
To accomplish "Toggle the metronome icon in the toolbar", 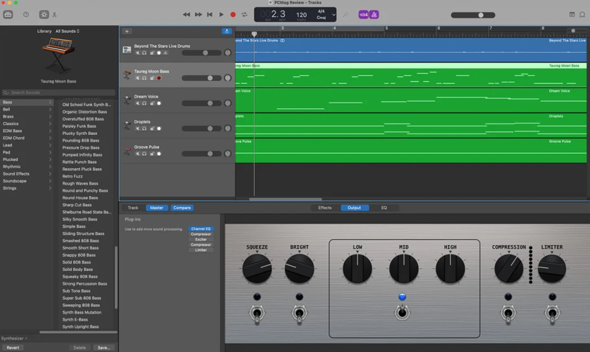I will click(x=374, y=14).
